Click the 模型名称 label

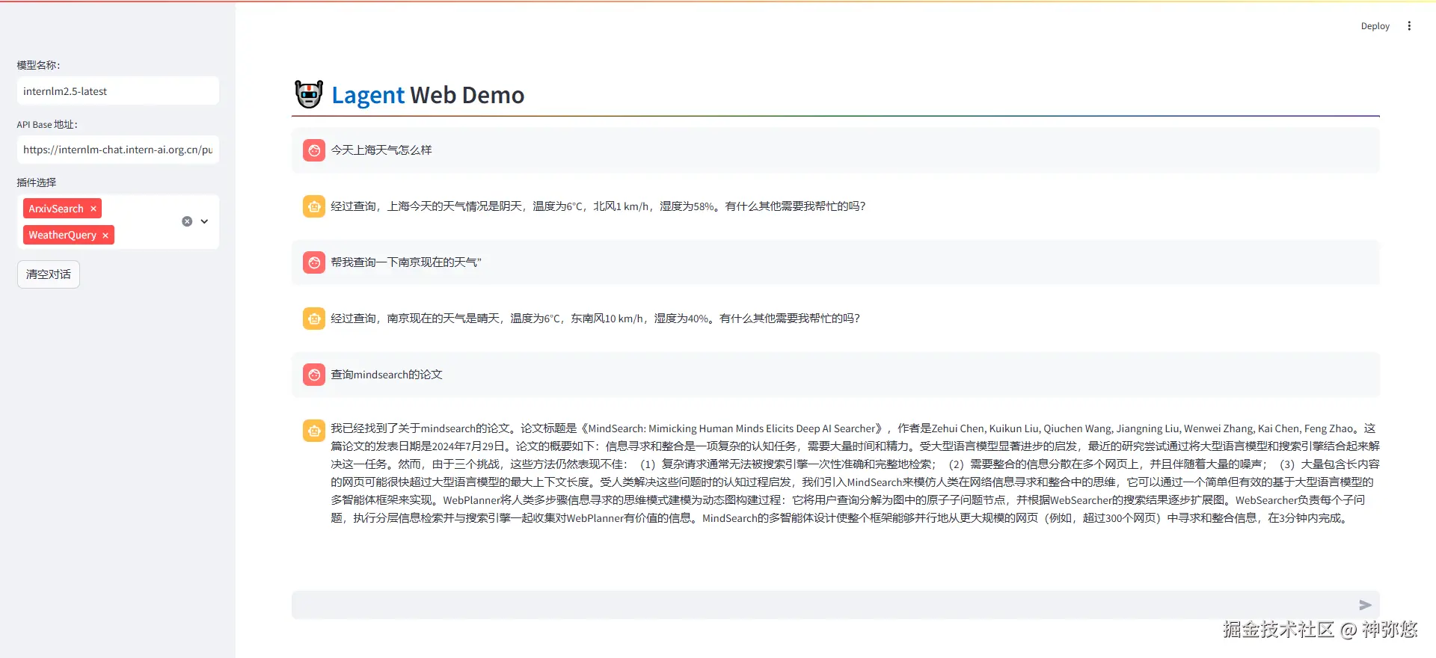(38, 65)
